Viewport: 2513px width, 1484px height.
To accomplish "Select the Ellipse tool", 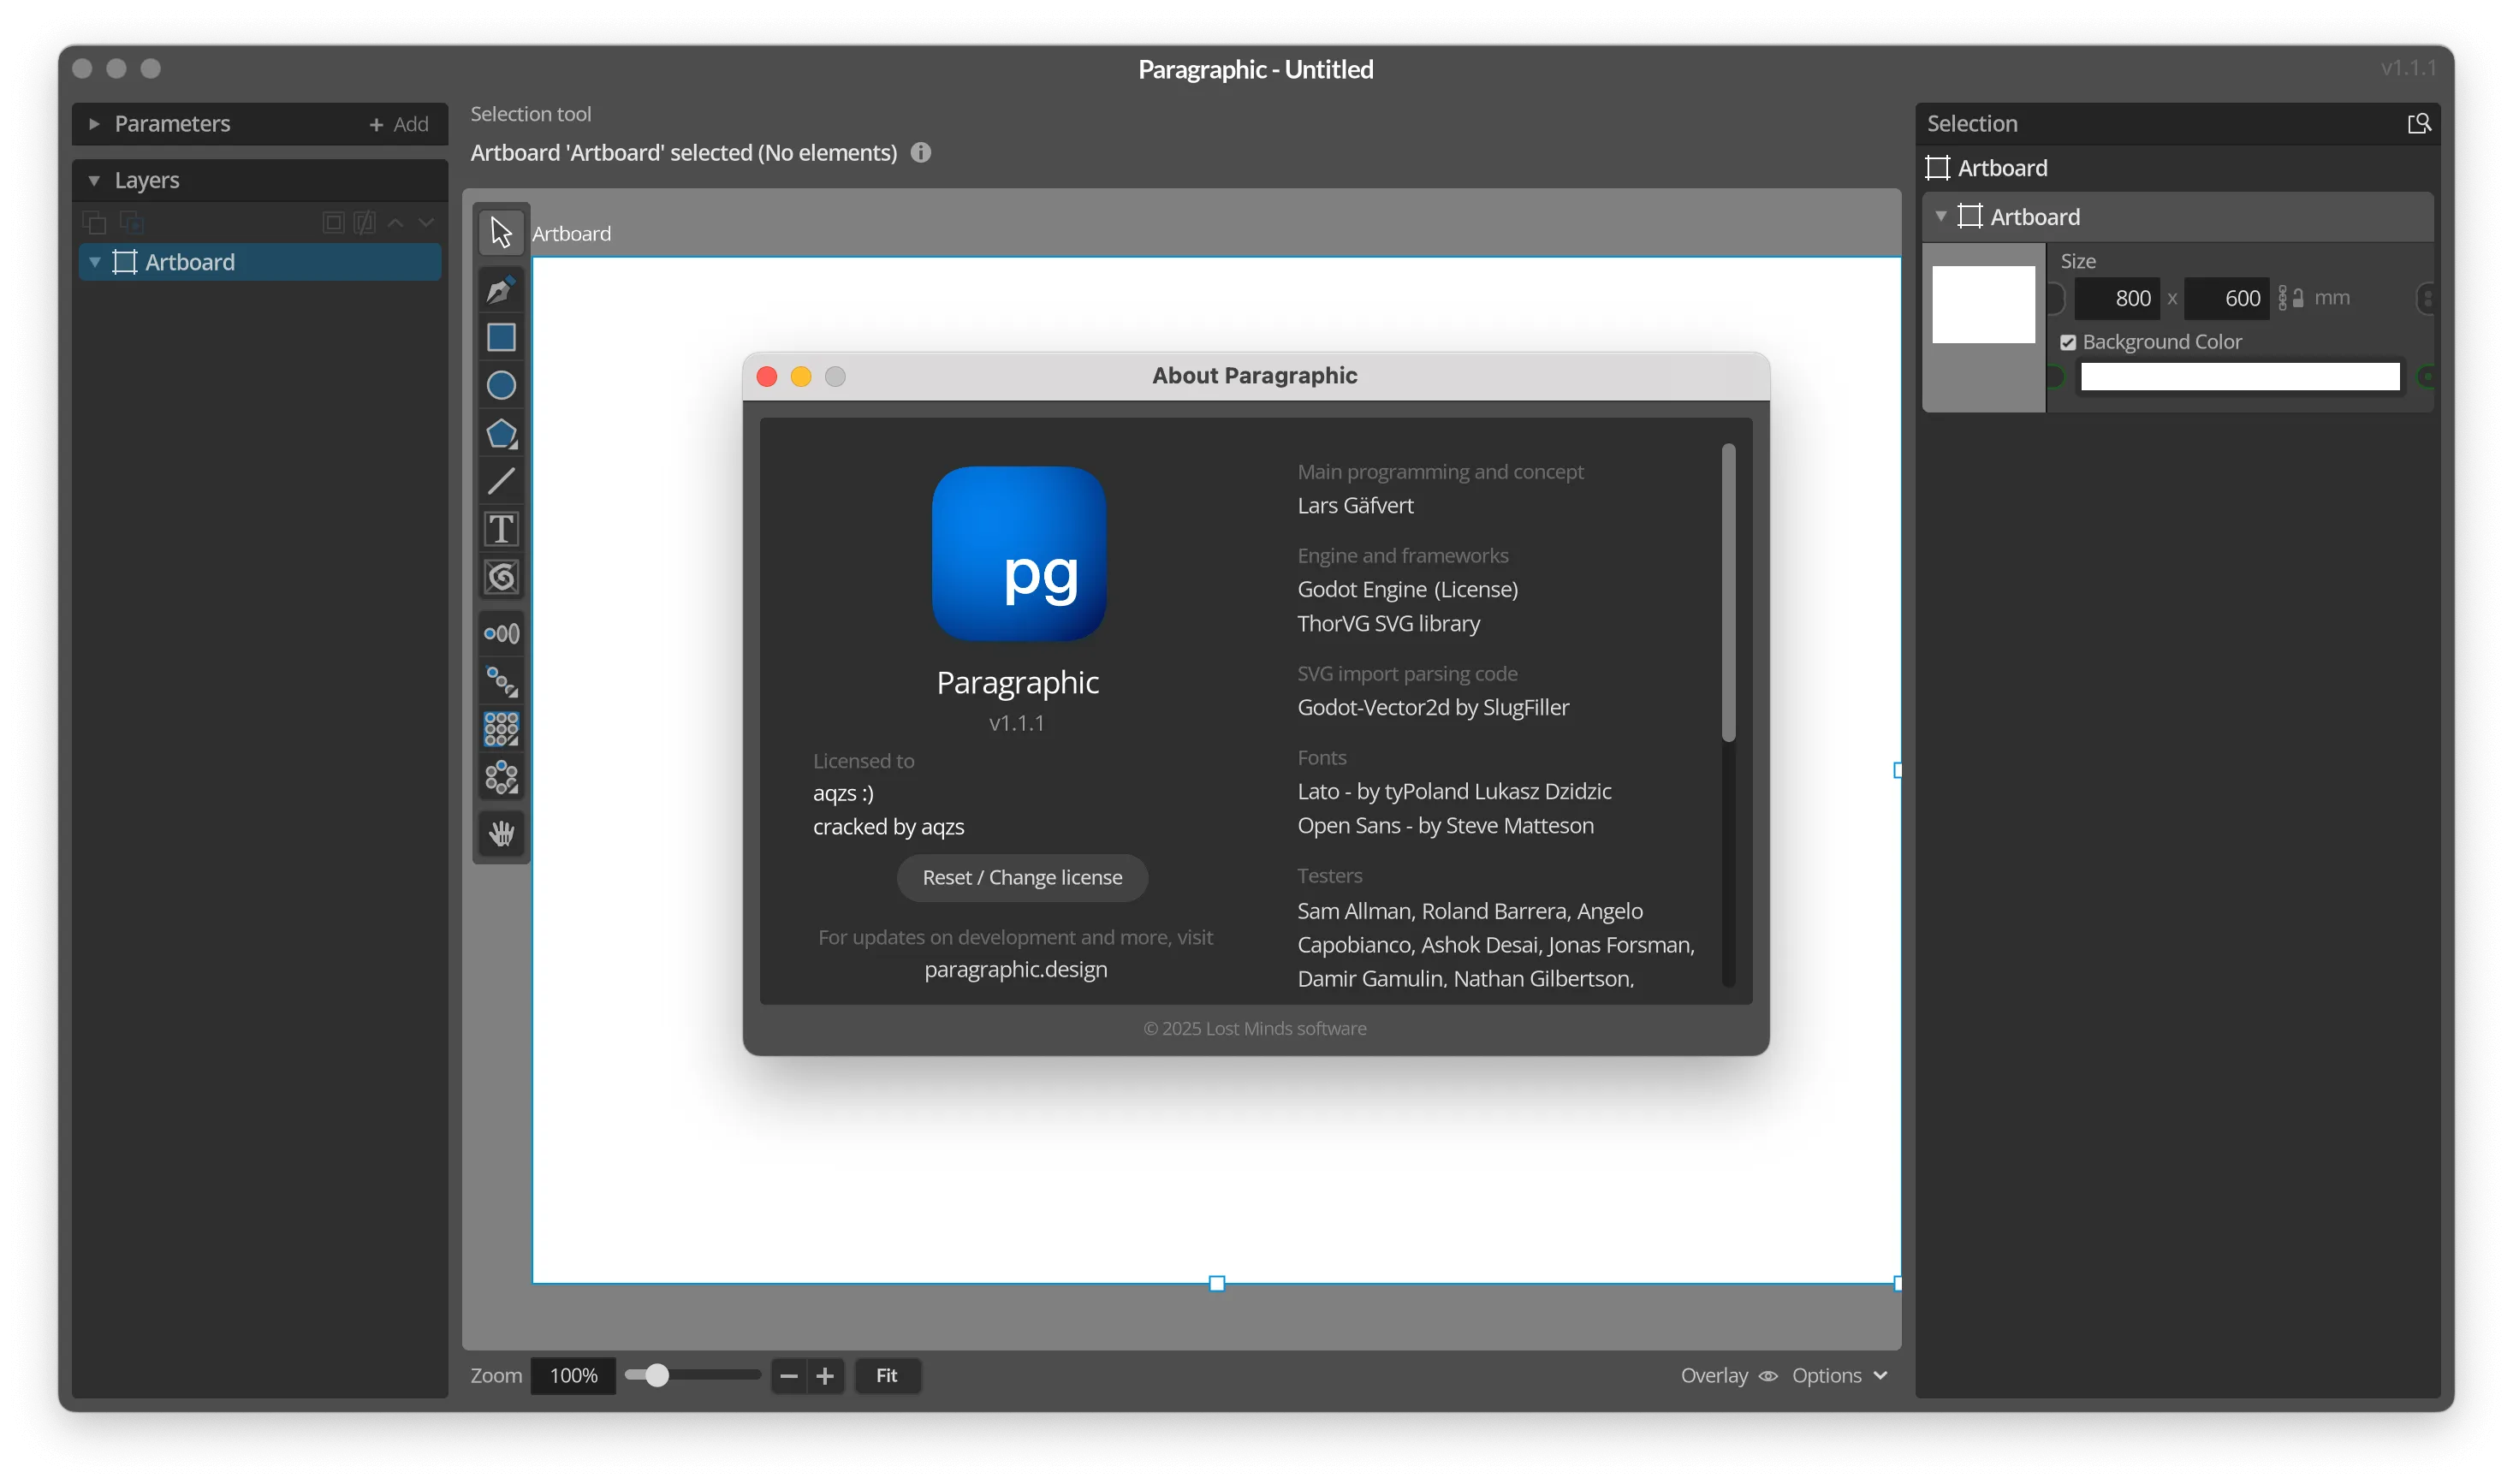I will tap(501, 385).
